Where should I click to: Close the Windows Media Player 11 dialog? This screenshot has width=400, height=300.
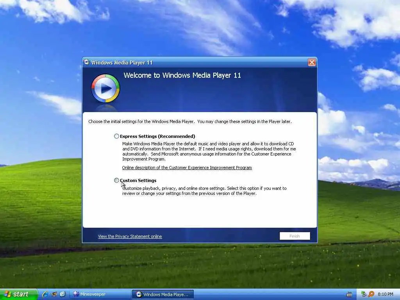(312, 62)
